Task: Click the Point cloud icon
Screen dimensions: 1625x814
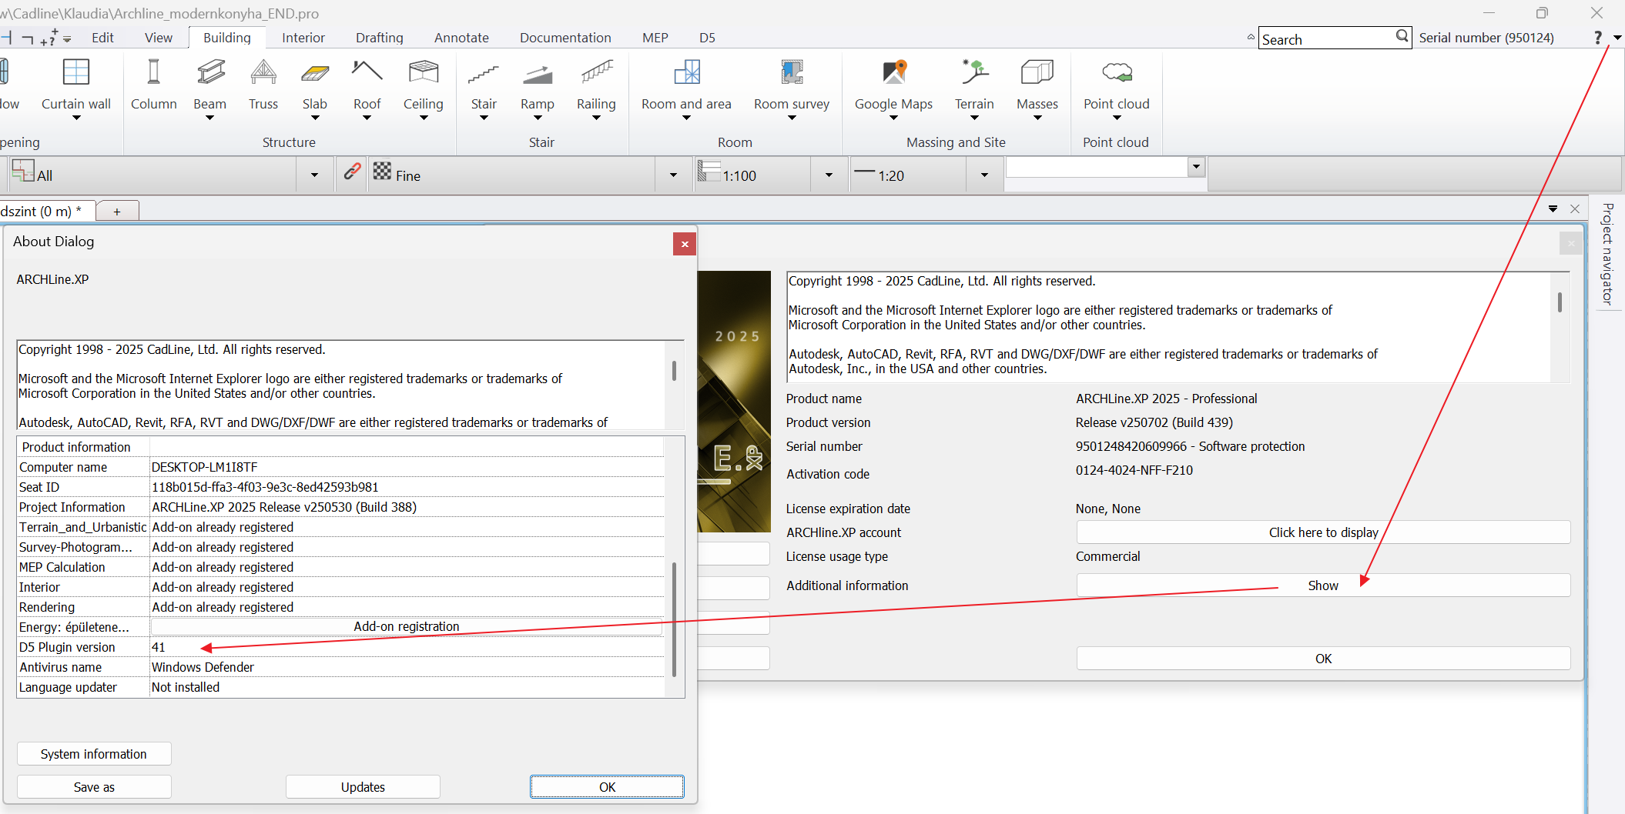Action: point(1116,73)
